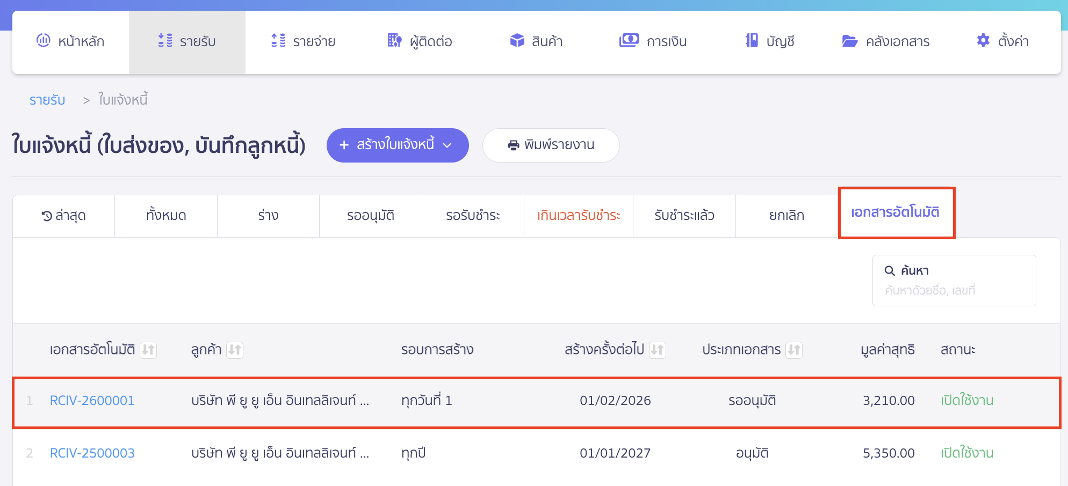Open the ตั้งค่า settings gear icon
The height and width of the screenshot is (486, 1068).
click(x=983, y=40)
